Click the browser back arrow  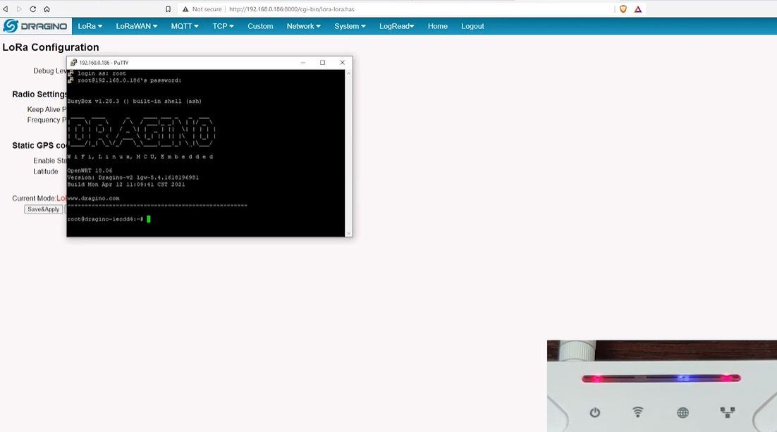point(6,9)
